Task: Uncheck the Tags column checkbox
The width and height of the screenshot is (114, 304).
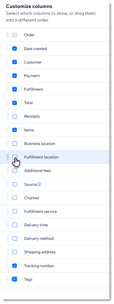Action: (x=14, y=279)
